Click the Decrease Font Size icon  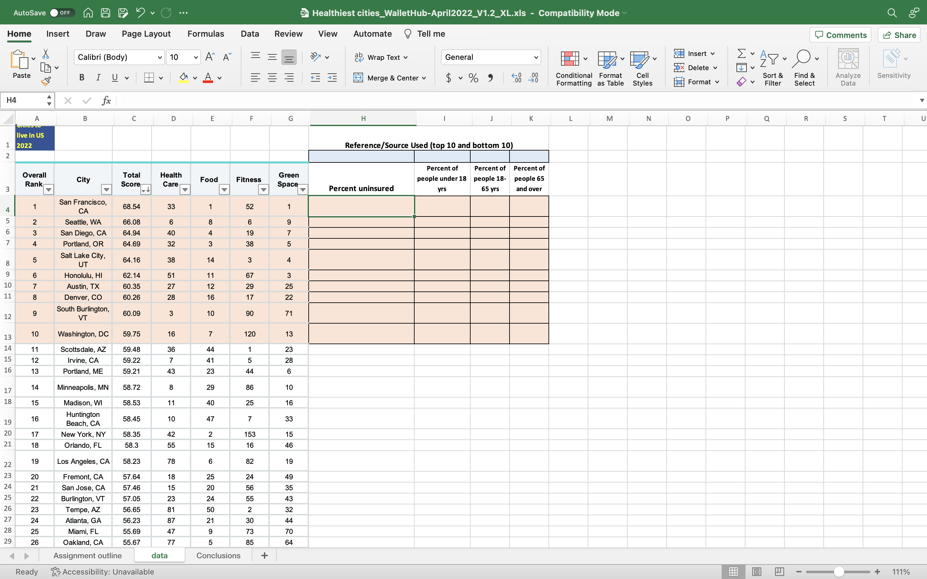point(227,57)
